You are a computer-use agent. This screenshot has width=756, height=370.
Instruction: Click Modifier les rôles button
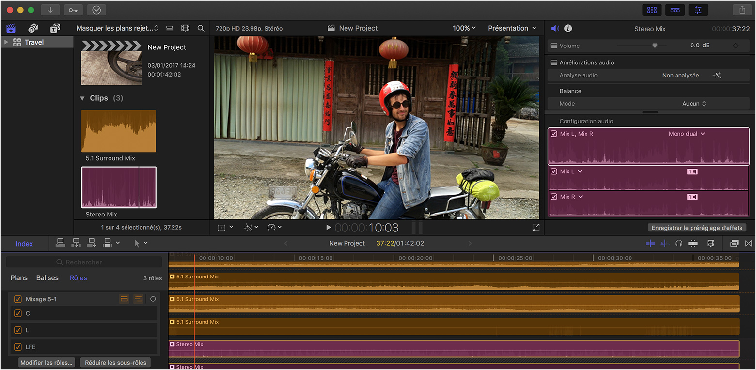(47, 363)
